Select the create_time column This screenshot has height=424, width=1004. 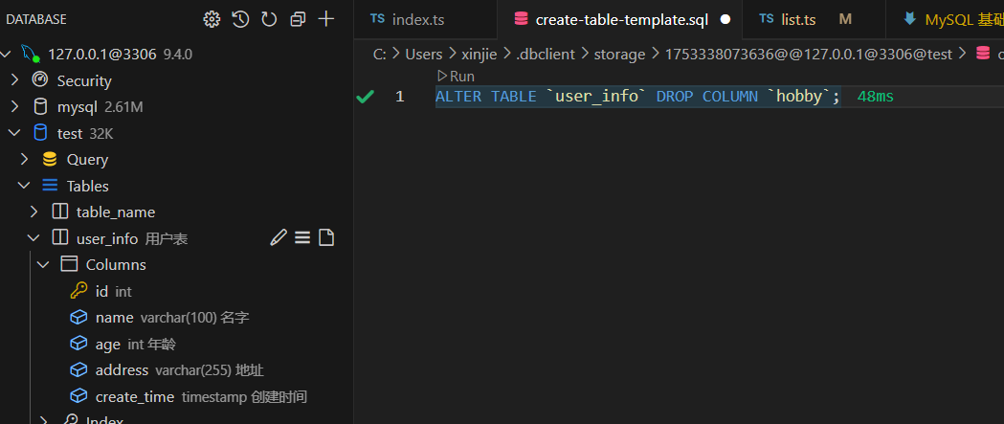[134, 396]
